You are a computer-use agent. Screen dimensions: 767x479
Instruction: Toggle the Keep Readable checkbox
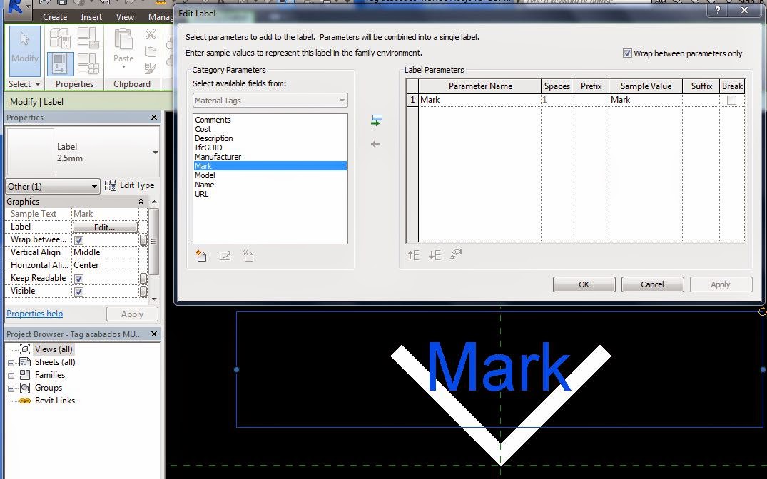click(x=78, y=278)
